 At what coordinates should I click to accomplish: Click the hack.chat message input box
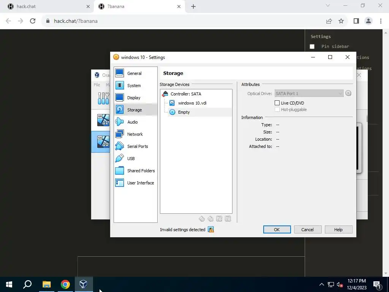pos(191,267)
